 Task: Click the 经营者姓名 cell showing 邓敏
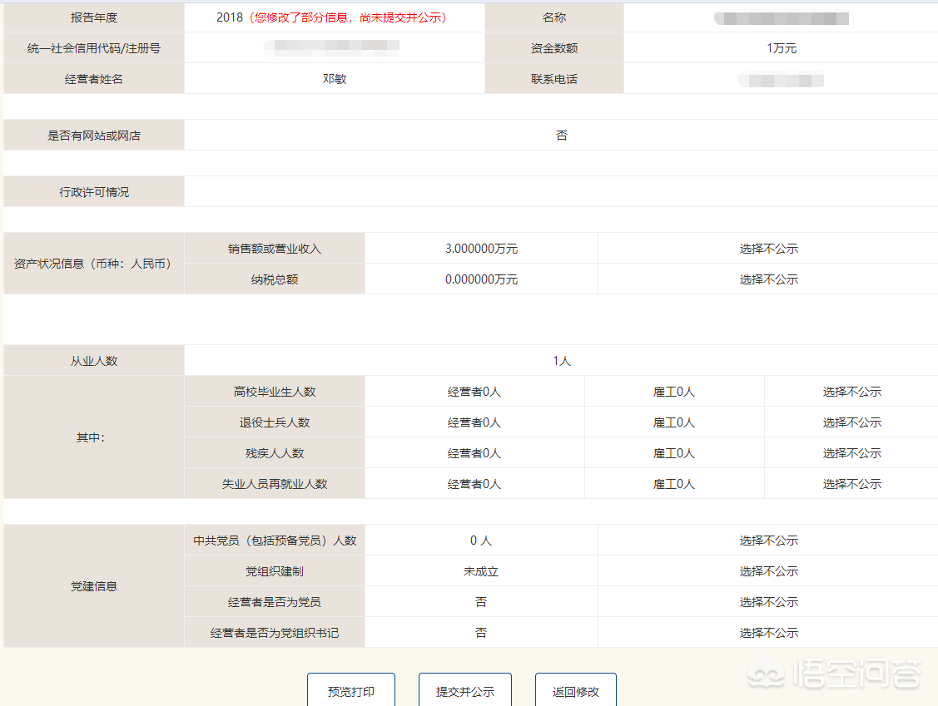point(335,80)
